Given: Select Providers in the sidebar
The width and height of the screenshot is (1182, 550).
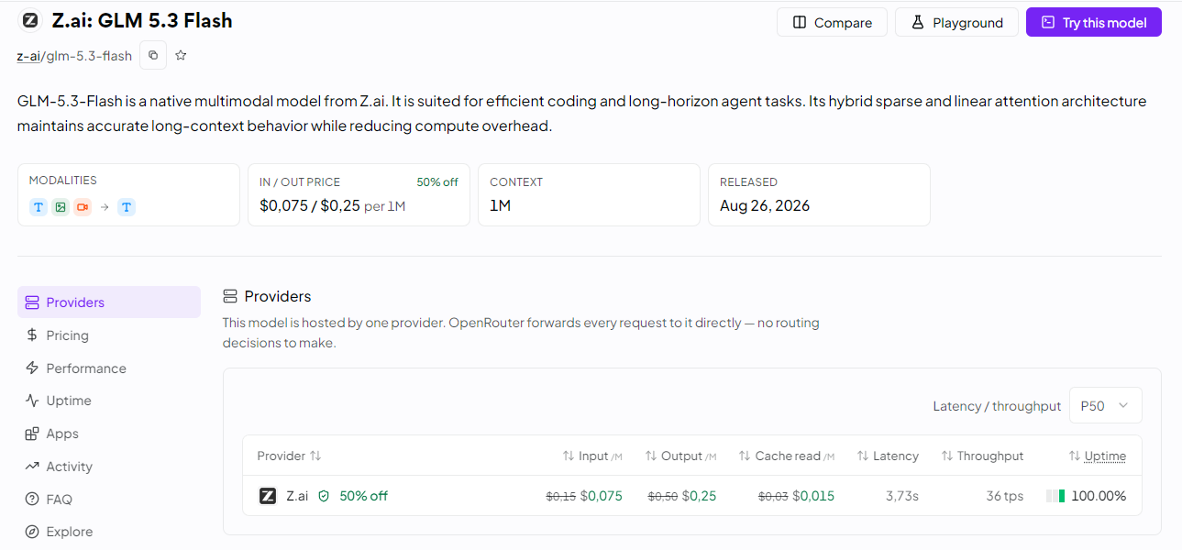Looking at the screenshot, I should pyautogui.click(x=109, y=302).
